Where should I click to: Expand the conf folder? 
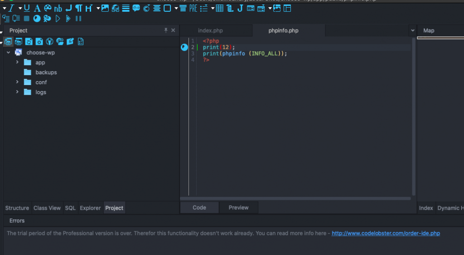click(x=17, y=82)
